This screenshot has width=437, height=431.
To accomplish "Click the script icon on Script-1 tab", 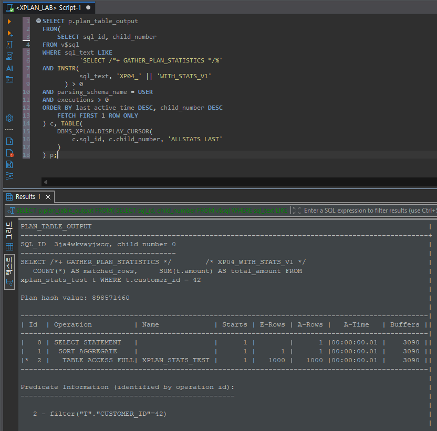I will [x=9, y=8].
